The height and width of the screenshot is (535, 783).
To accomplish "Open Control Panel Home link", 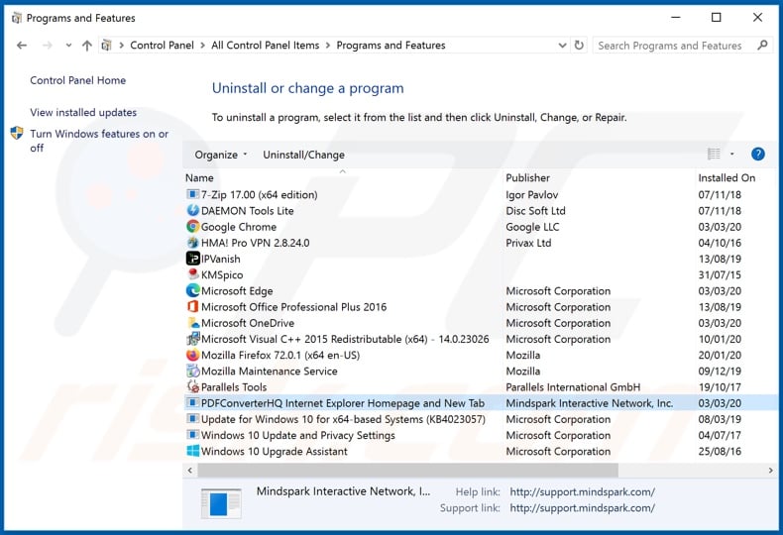I will tap(78, 80).
